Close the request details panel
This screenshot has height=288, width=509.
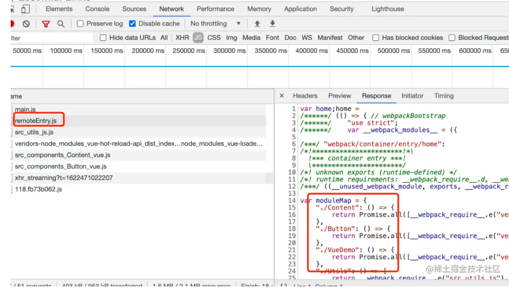[x=282, y=96]
